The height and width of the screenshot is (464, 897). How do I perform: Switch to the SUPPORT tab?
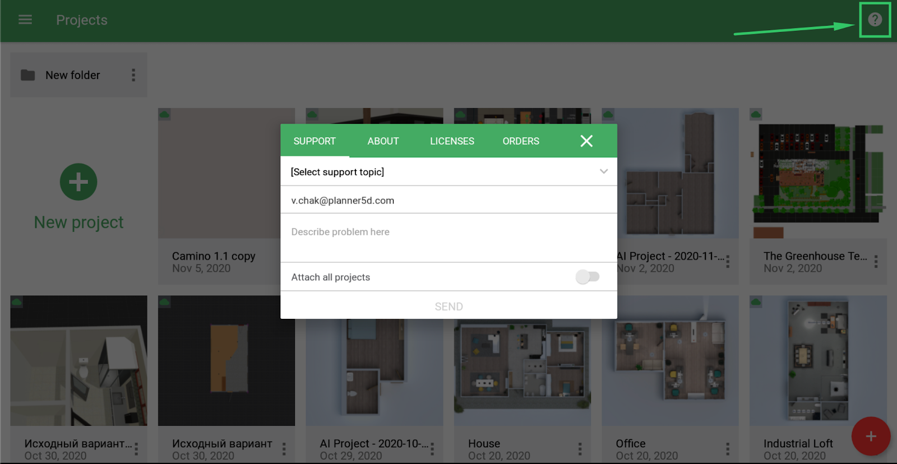315,141
